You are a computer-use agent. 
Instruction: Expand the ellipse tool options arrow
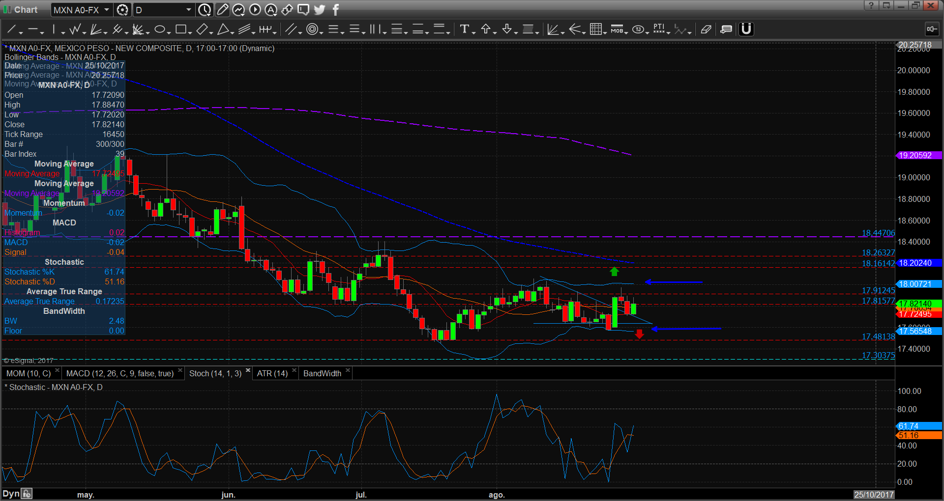[169, 33]
